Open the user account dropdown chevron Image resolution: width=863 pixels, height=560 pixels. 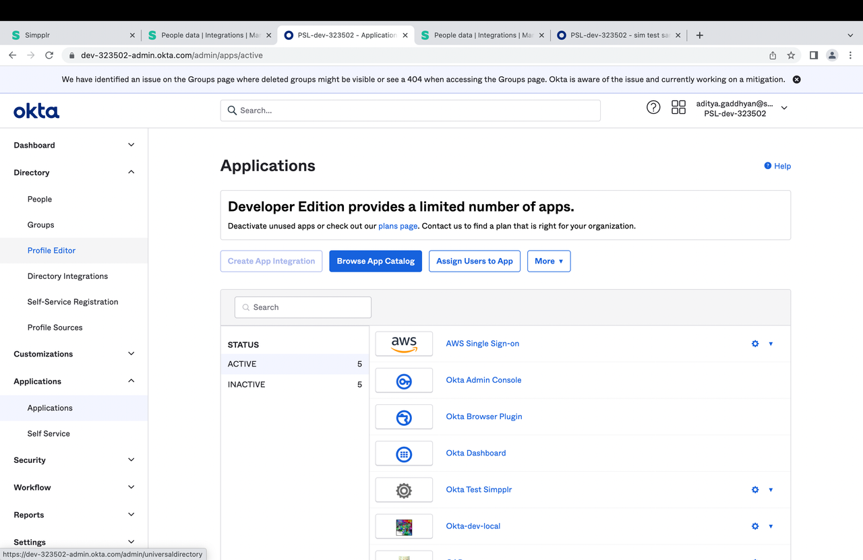[784, 108]
